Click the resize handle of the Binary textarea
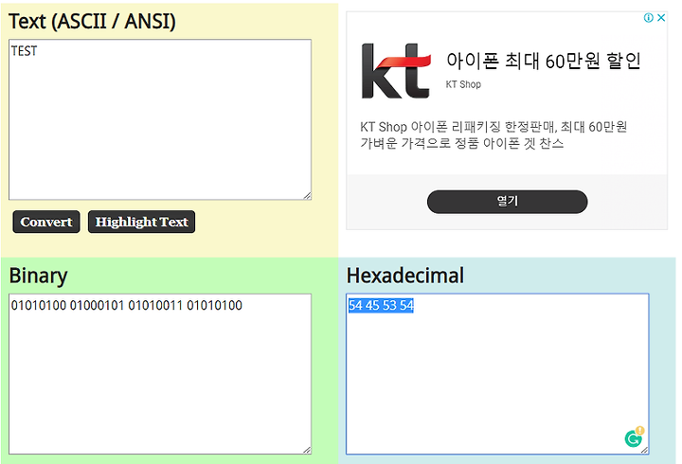Image resolution: width=682 pixels, height=464 pixels. click(x=307, y=450)
